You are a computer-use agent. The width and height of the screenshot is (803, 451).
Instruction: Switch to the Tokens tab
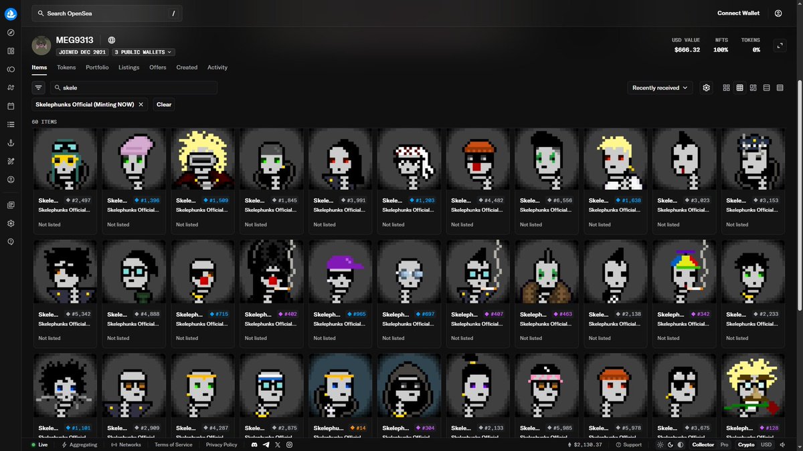[66, 67]
